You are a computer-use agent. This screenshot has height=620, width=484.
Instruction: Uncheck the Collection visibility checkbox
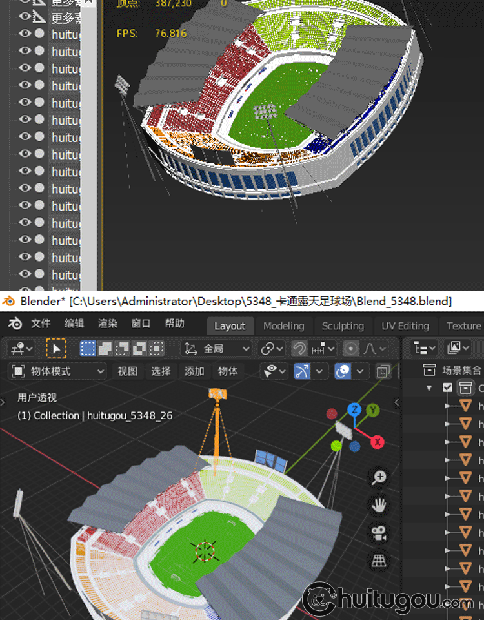(448, 387)
